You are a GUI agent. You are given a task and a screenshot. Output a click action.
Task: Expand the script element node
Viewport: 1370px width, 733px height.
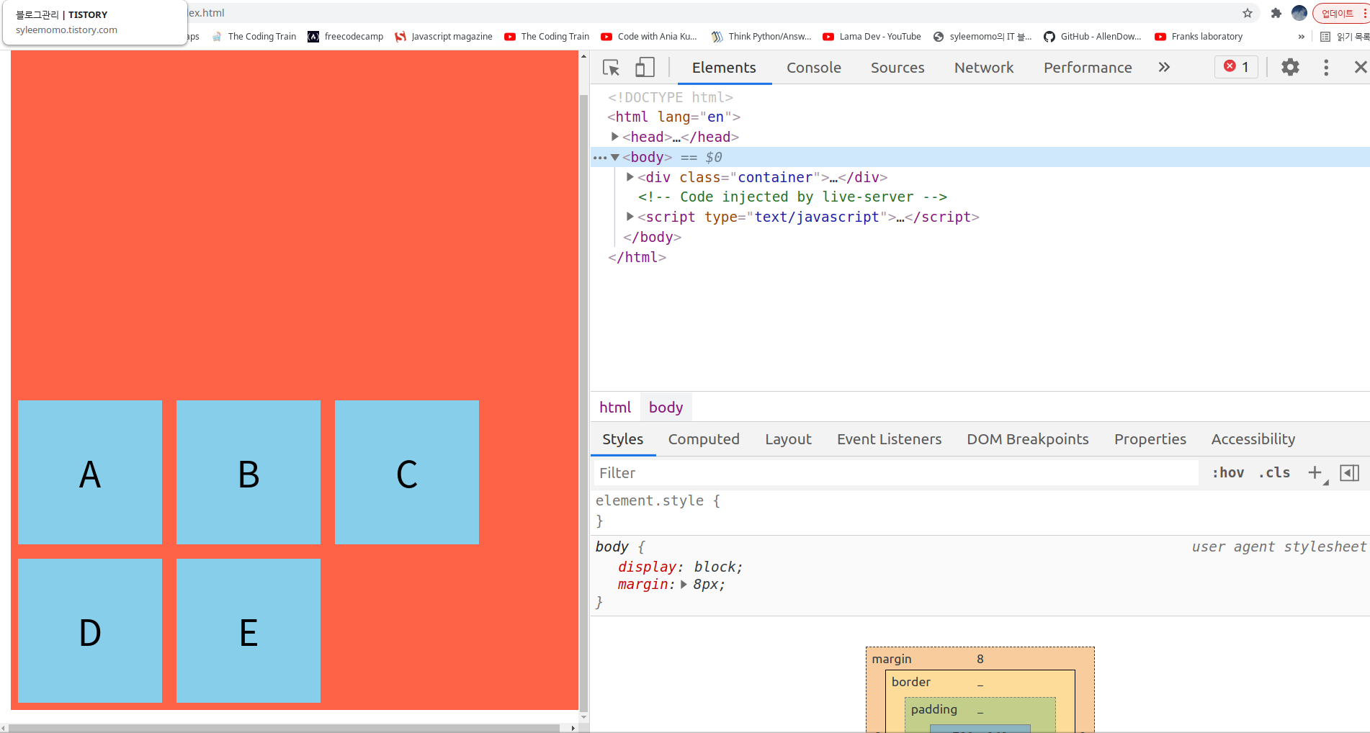click(x=630, y=217)
